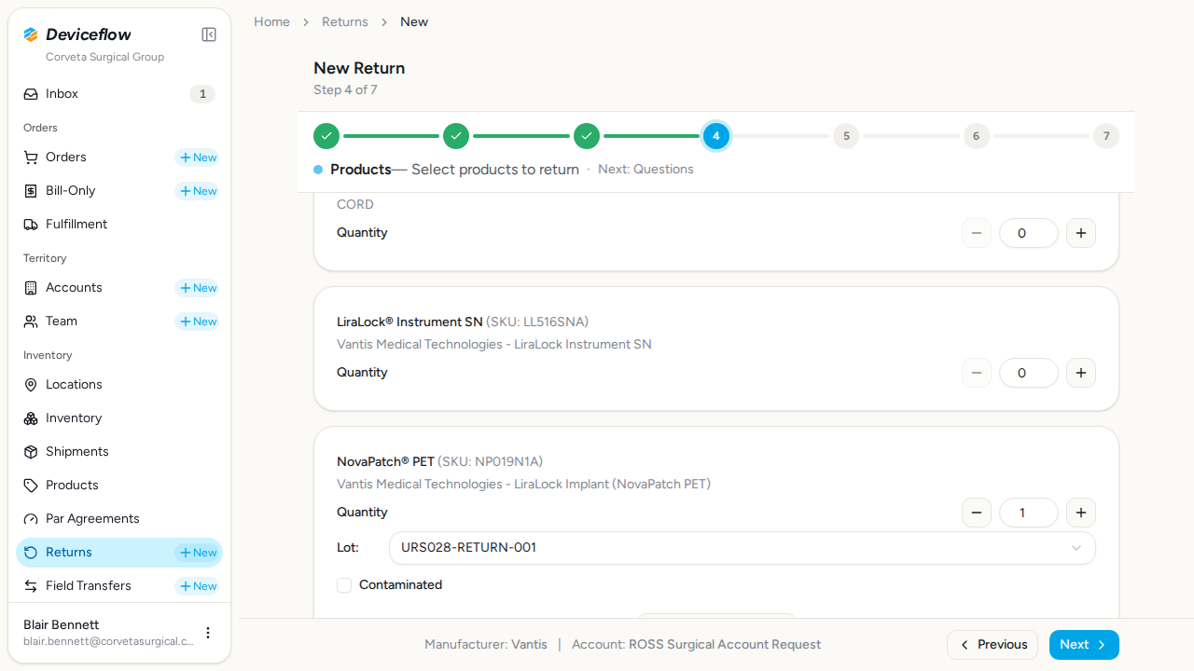This screenshot has width=1194, height=671.
Task: Go back to completed step 2
Action: tap(456, 136)
